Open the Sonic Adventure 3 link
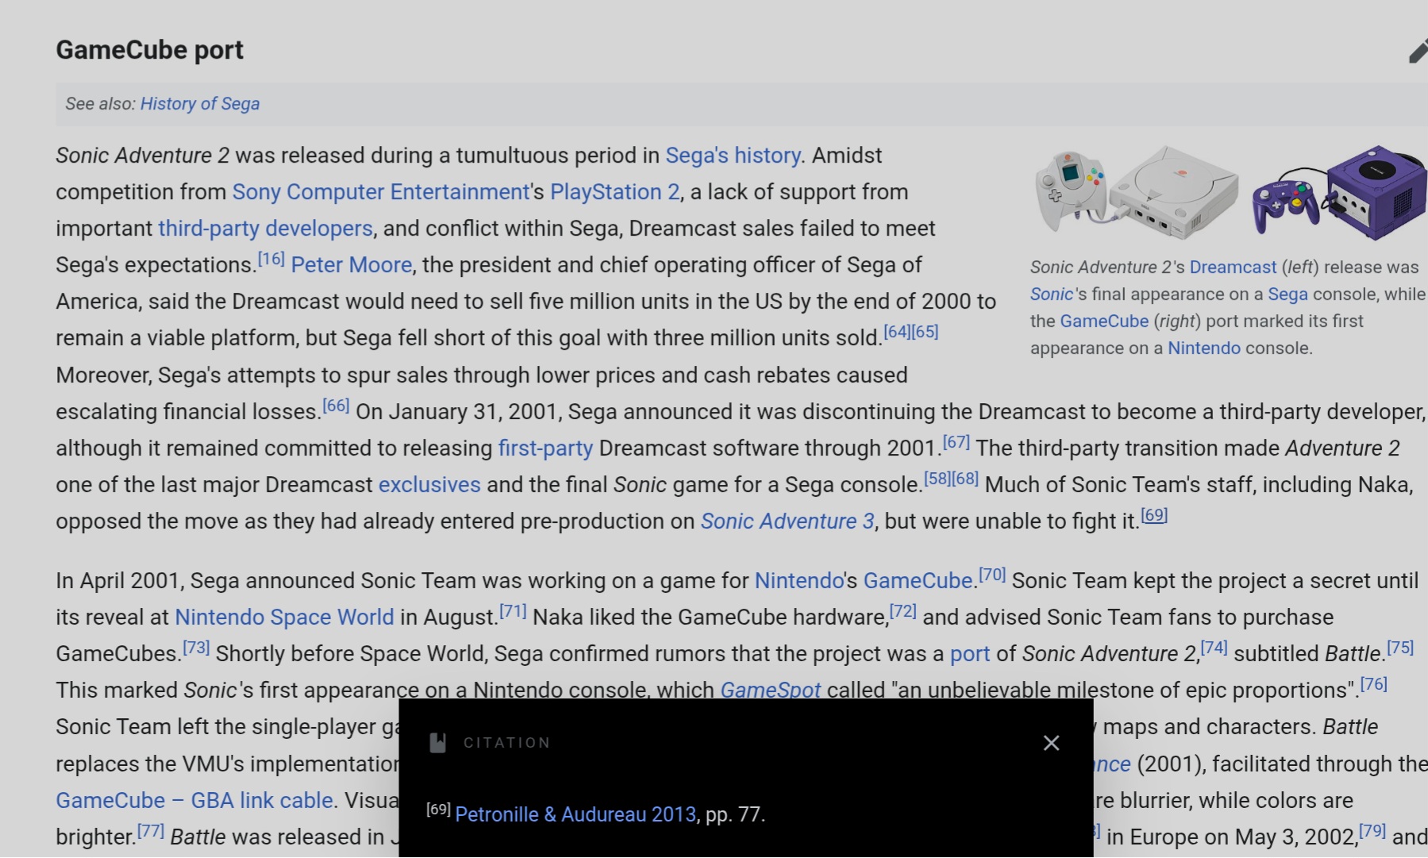Viewport: 1428px width, 858px height. tap(787, 521)
